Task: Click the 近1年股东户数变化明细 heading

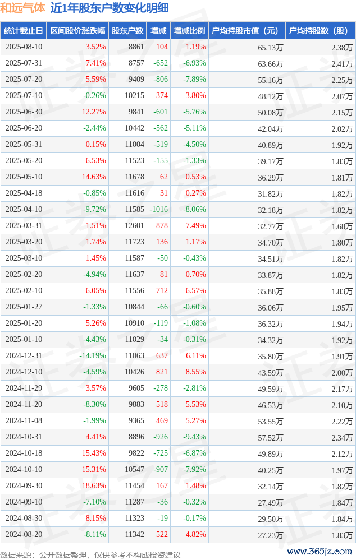Action: 109,8
